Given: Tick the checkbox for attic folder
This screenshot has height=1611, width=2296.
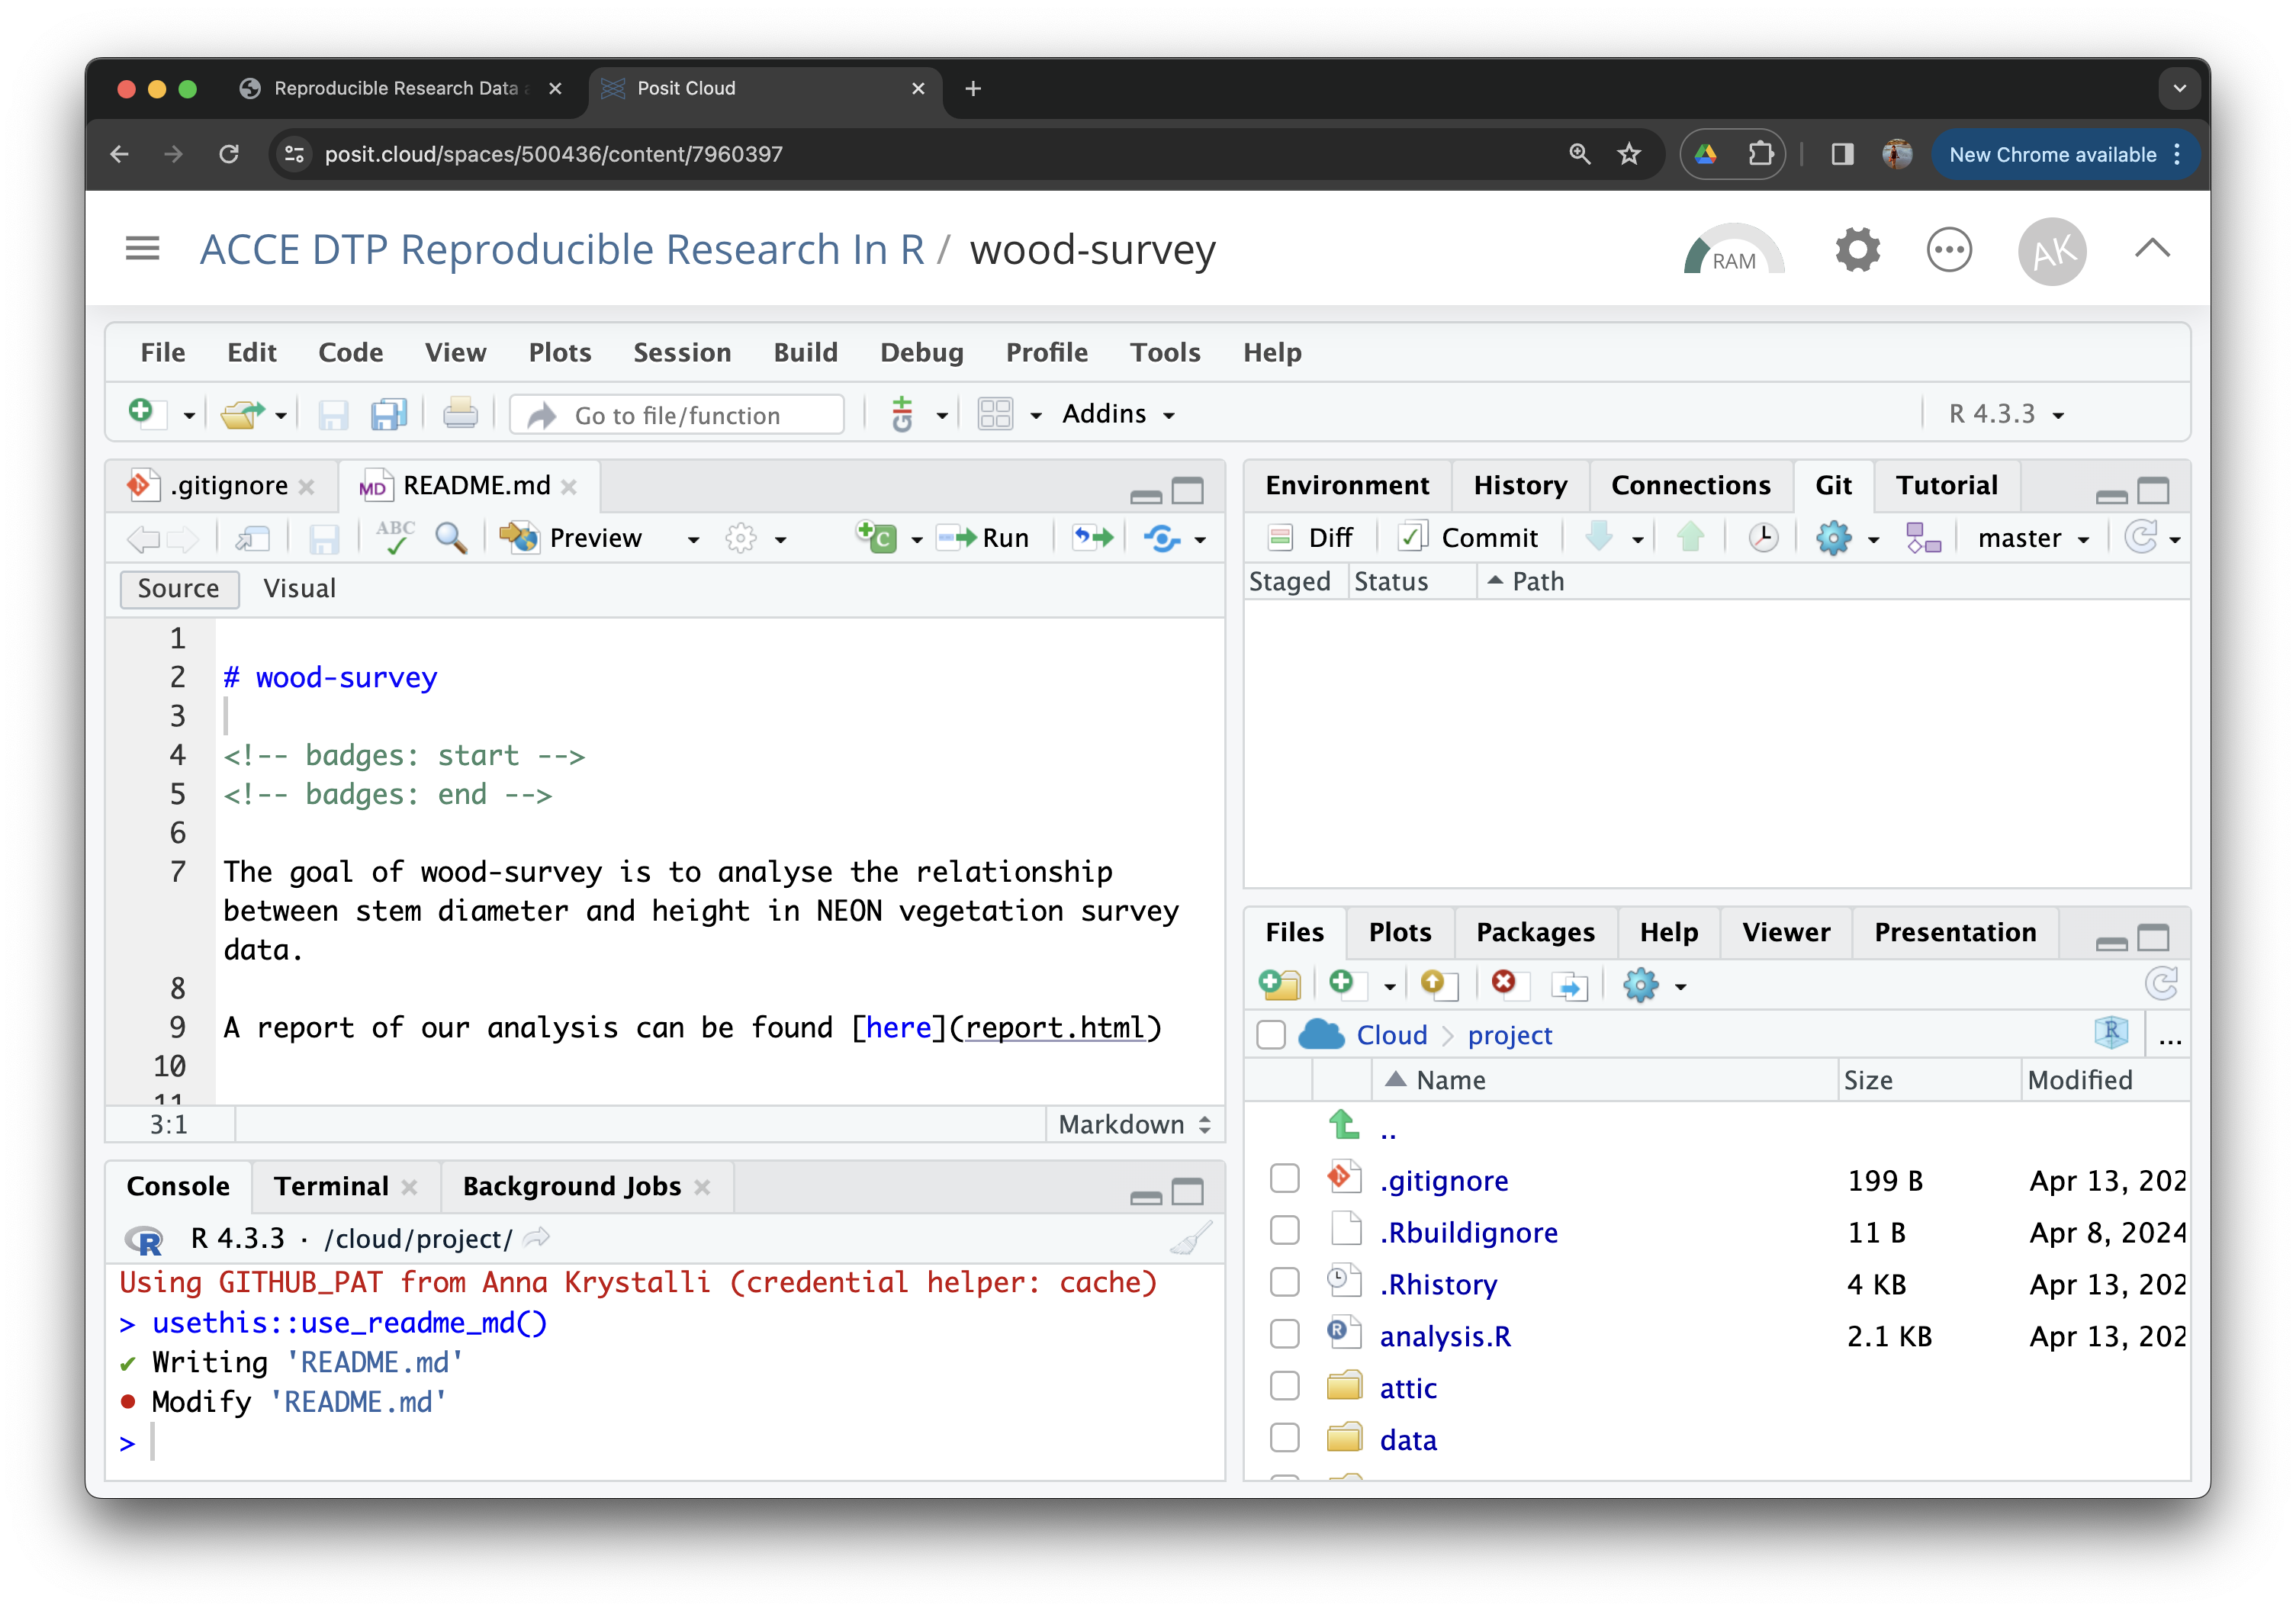Looking at the screenshot, I should (x=1284, y=1387).
